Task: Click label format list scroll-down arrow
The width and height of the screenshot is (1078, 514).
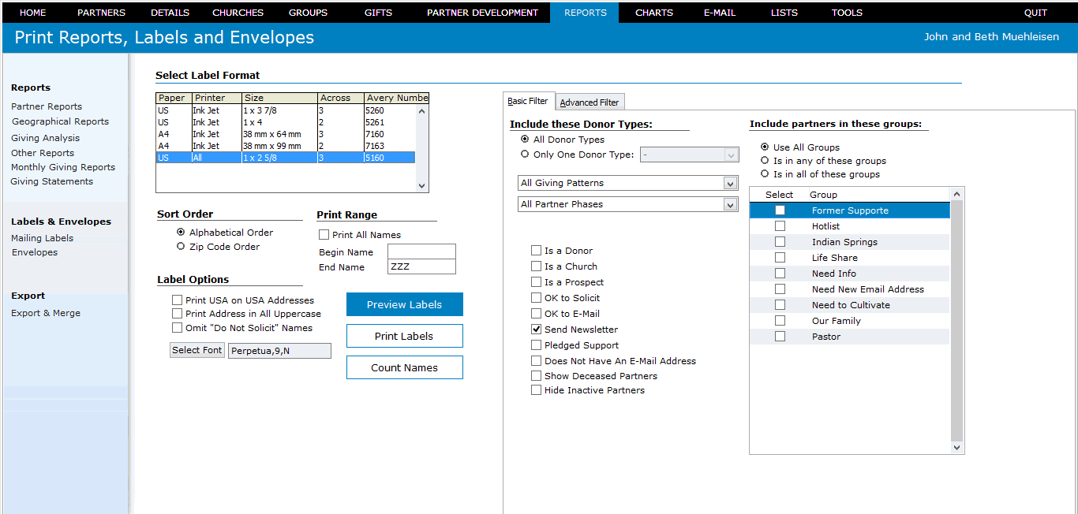Action: [421, 186]
